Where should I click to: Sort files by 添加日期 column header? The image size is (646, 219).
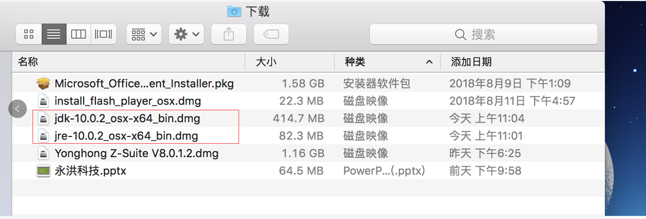(x=471, y=62)
